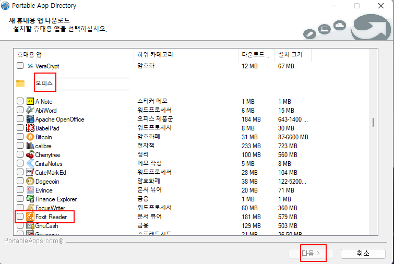Click the Foxit Reader icon
The width and height of the screenshot is (394, 264).
coord(30,217)
